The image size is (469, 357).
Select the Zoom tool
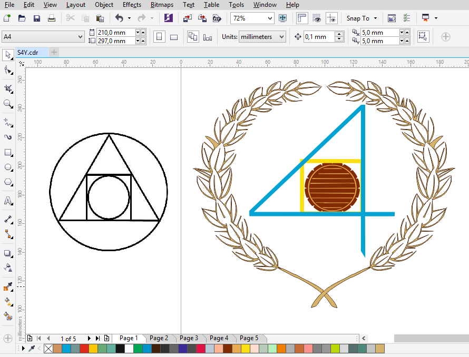(x=8, y=104)
